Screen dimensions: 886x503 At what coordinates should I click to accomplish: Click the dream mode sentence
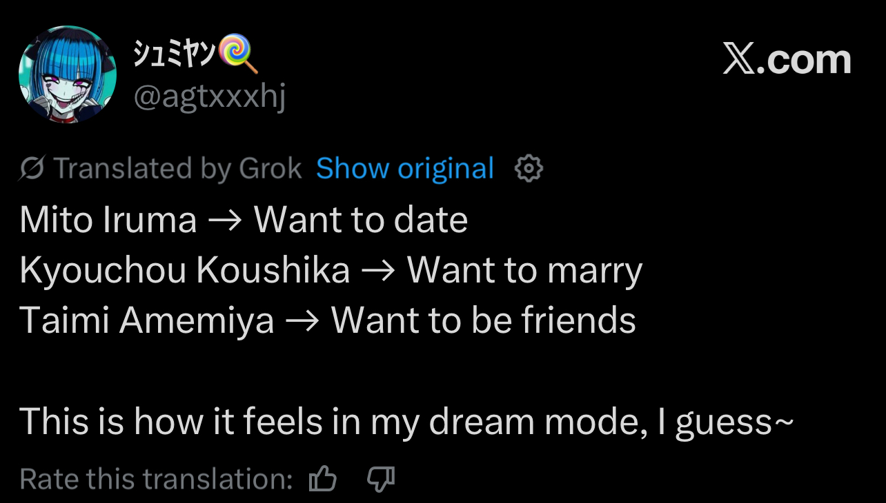click(406, 421)
